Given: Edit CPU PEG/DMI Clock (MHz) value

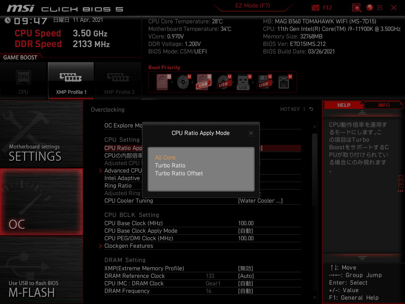Looking at the screenshot, I should [246, 238].
